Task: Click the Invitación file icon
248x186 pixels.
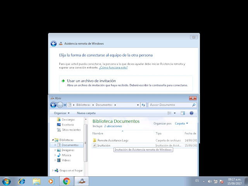Action: [x=95, y=145]
